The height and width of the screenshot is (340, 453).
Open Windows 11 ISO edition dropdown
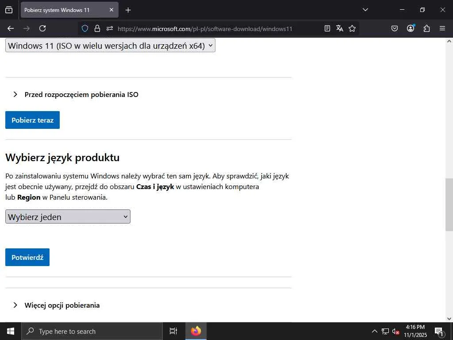(x=110, y=46)
